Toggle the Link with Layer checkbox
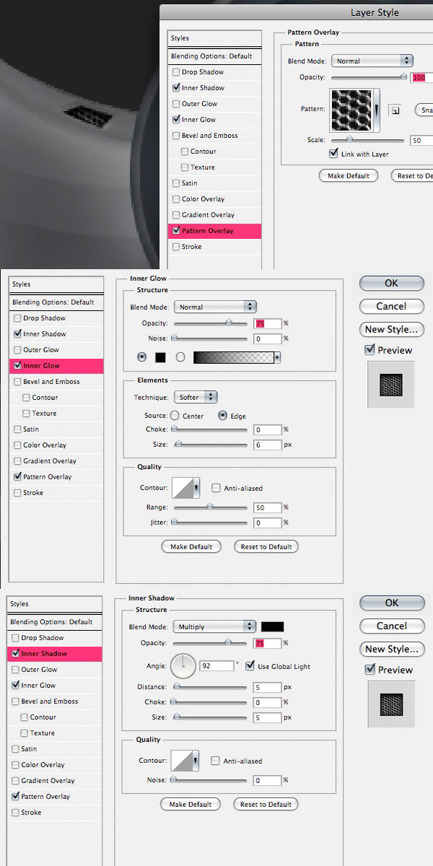 pyautogui.click(x=333, y=154)
